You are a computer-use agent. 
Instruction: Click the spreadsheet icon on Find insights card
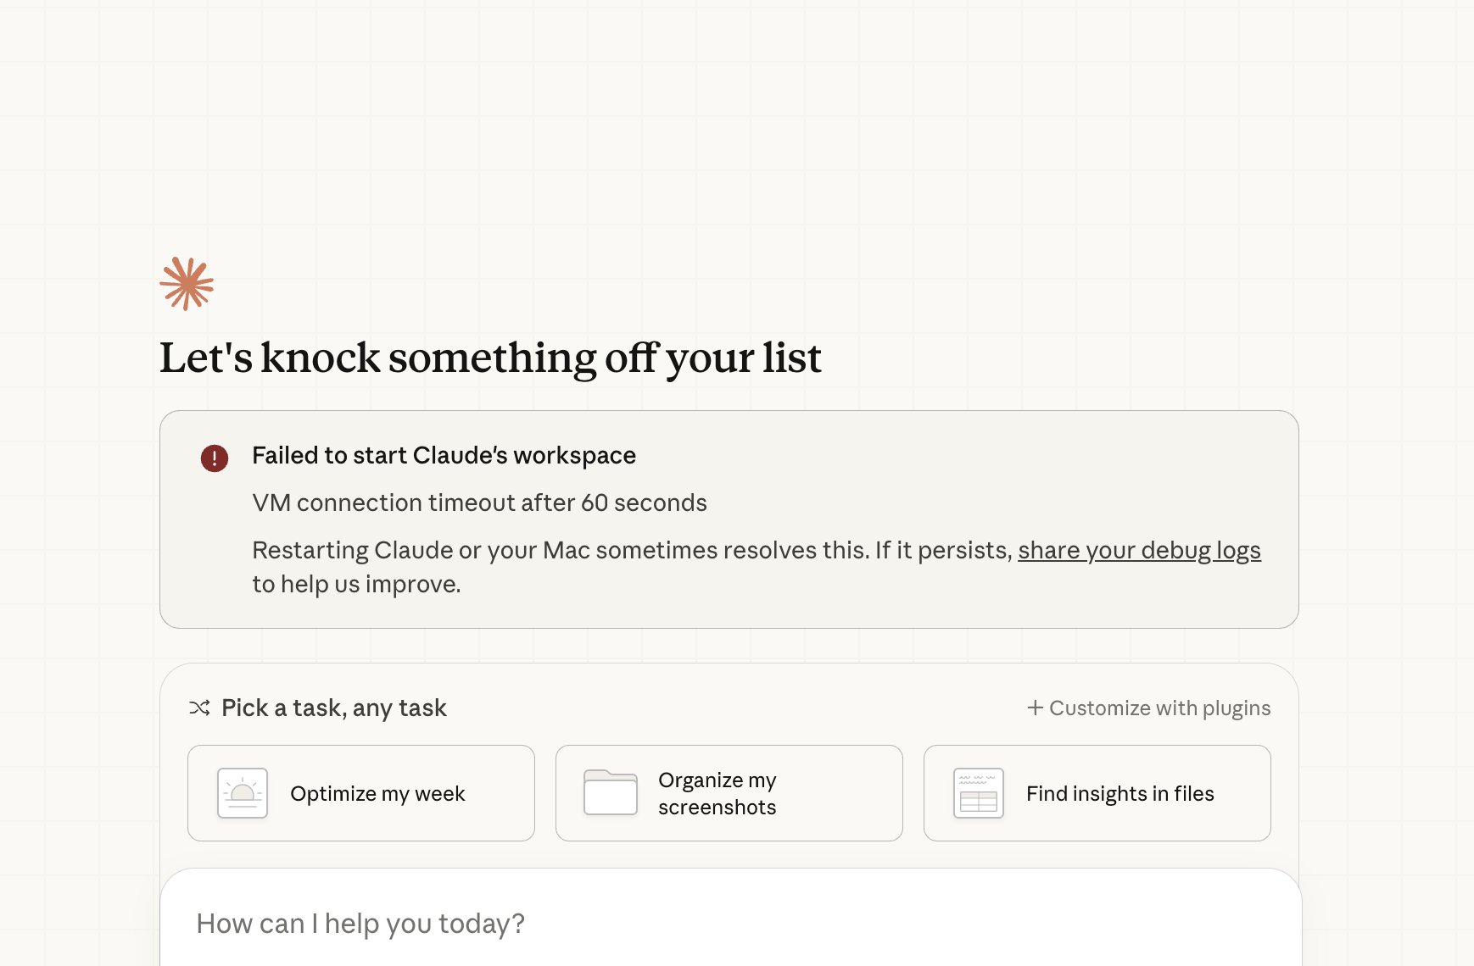click(x=979, y=793)
